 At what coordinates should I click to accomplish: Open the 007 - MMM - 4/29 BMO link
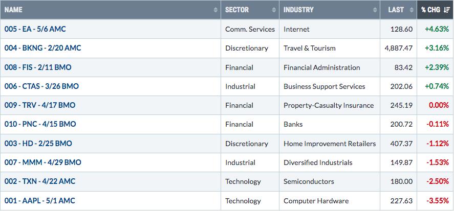[x=42, y=162]
